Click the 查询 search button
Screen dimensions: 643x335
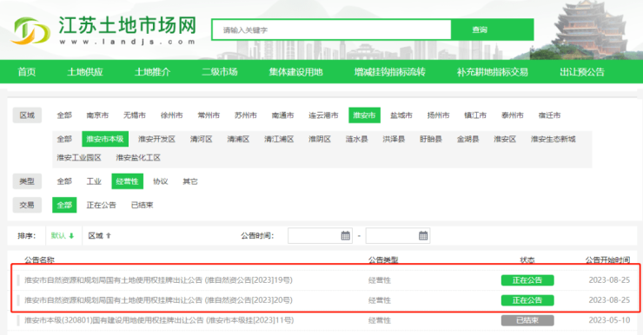tap(492, 30)
